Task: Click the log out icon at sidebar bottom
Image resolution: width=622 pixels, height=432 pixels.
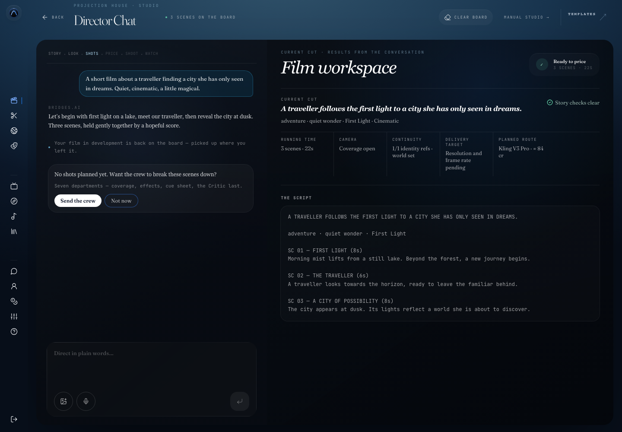Action: (x=14, y=419)
